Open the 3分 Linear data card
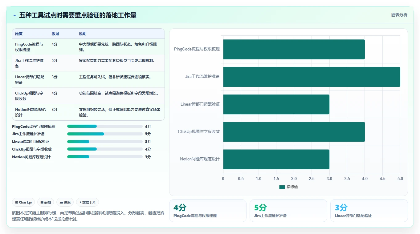The height and width of the screenshot is (234, 420). 369,211
